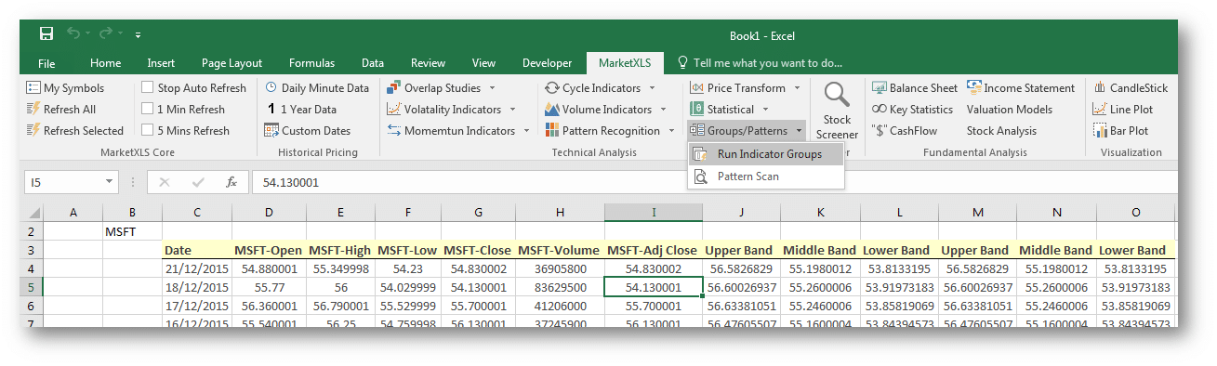The width and height of the screenshot is (1217, 366).
Task: Select the MarketXLS ribbon tab
Action: pyautogui.click(x=624, y=63)
